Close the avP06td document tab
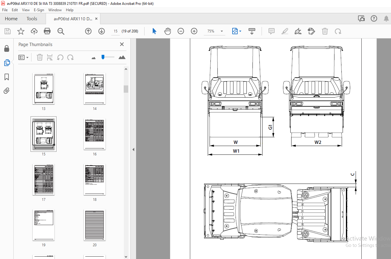The width and height of the screenshot is (391, 259). pos(96,19)
